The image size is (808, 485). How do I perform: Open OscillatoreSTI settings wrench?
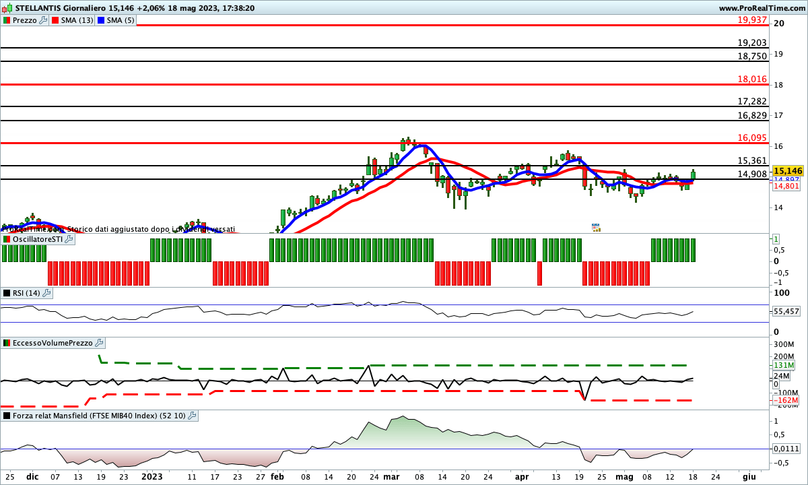[x=70, y=239]
